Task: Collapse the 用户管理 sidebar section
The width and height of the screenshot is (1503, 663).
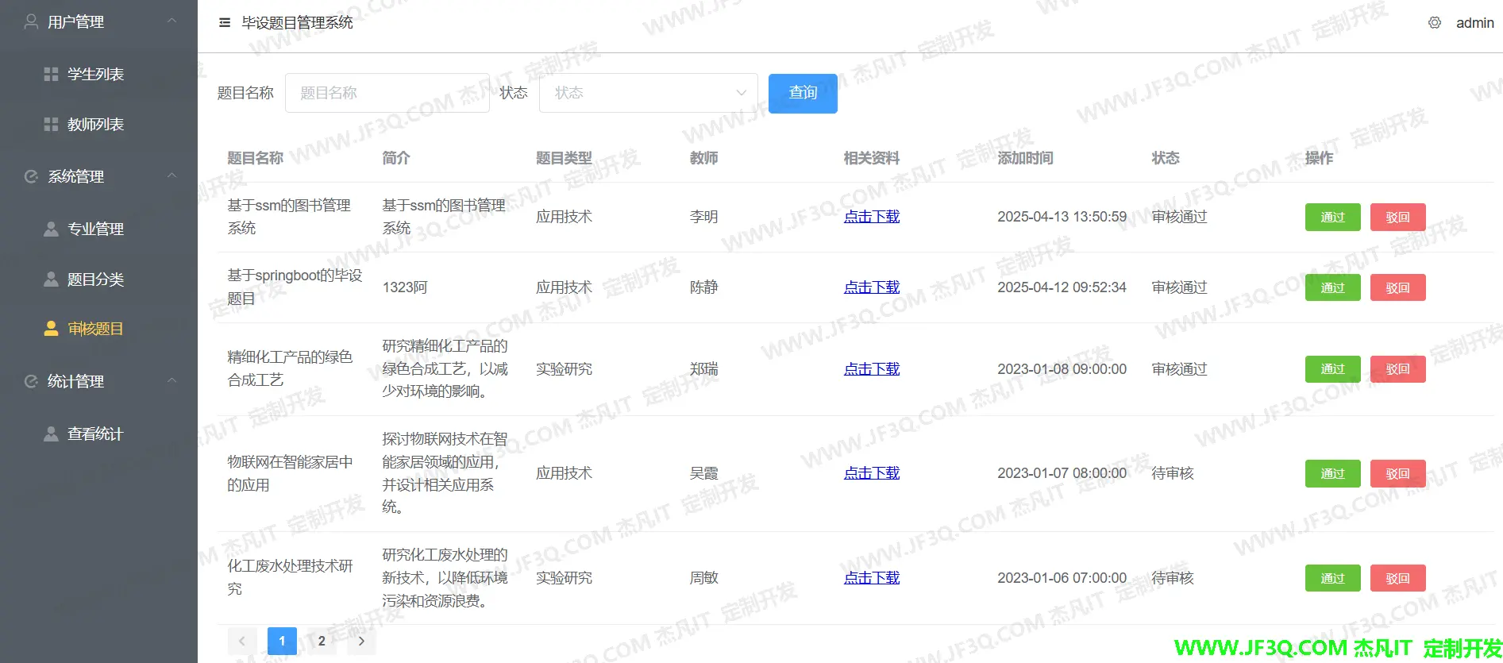Action: point(171,21)
